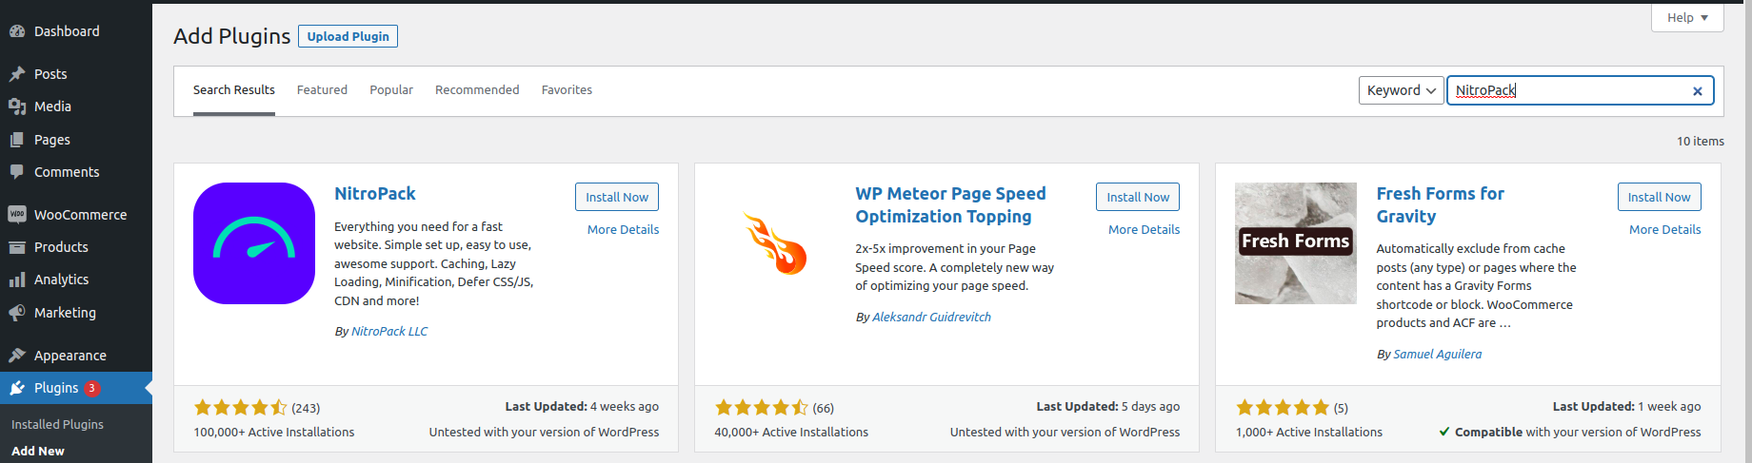Click the Pages icon in sidebar
Screen dimensions: 1752x463
[x=17, y=140]
